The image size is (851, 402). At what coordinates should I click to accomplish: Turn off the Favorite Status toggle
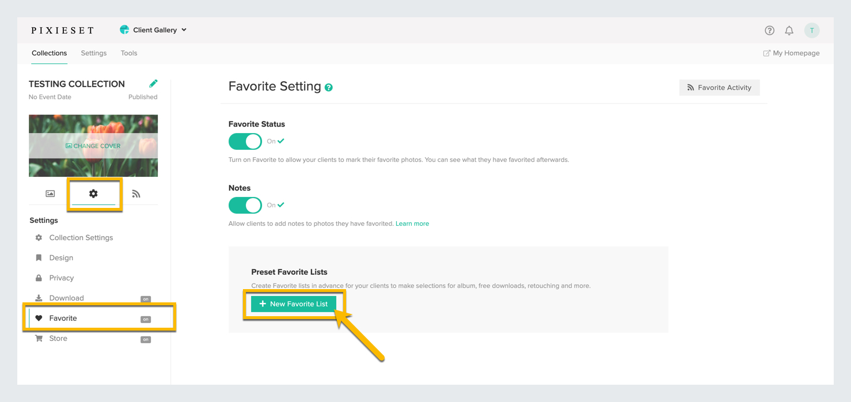click(x=245, y=141)
